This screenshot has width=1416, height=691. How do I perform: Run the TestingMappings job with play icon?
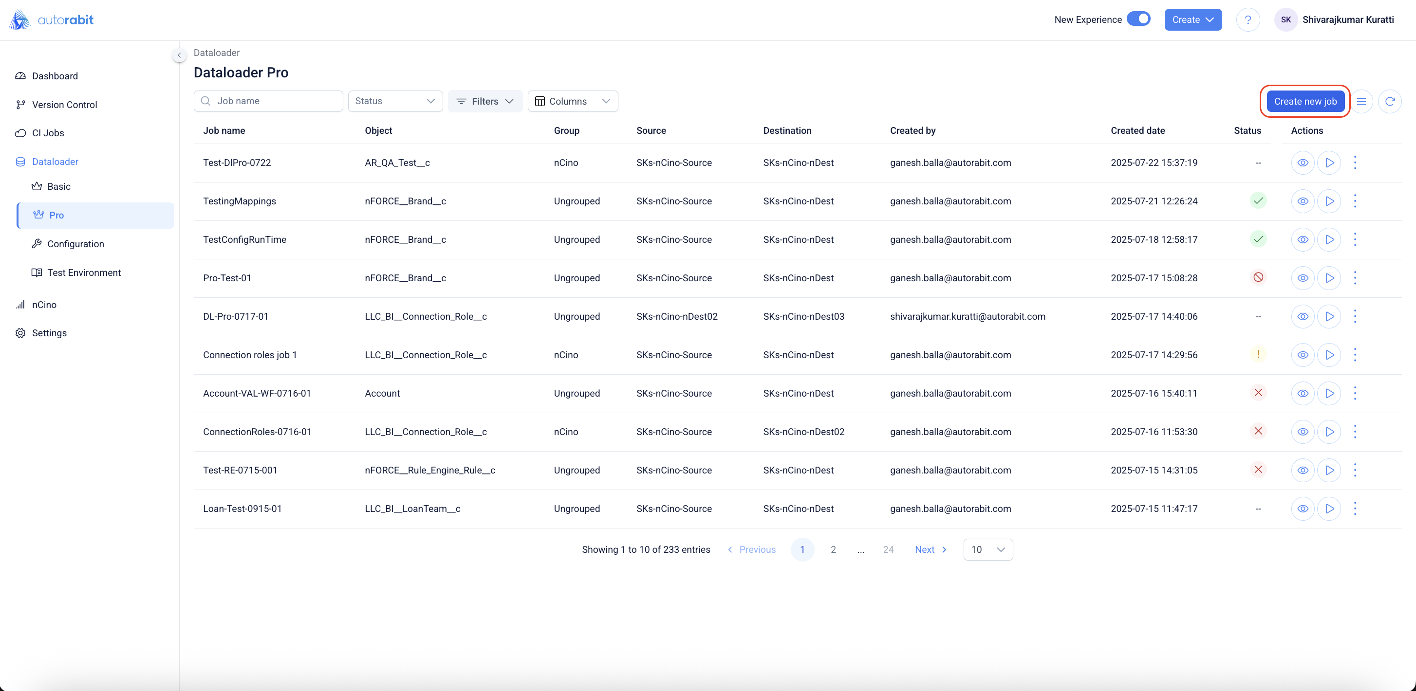(1329, 201)
